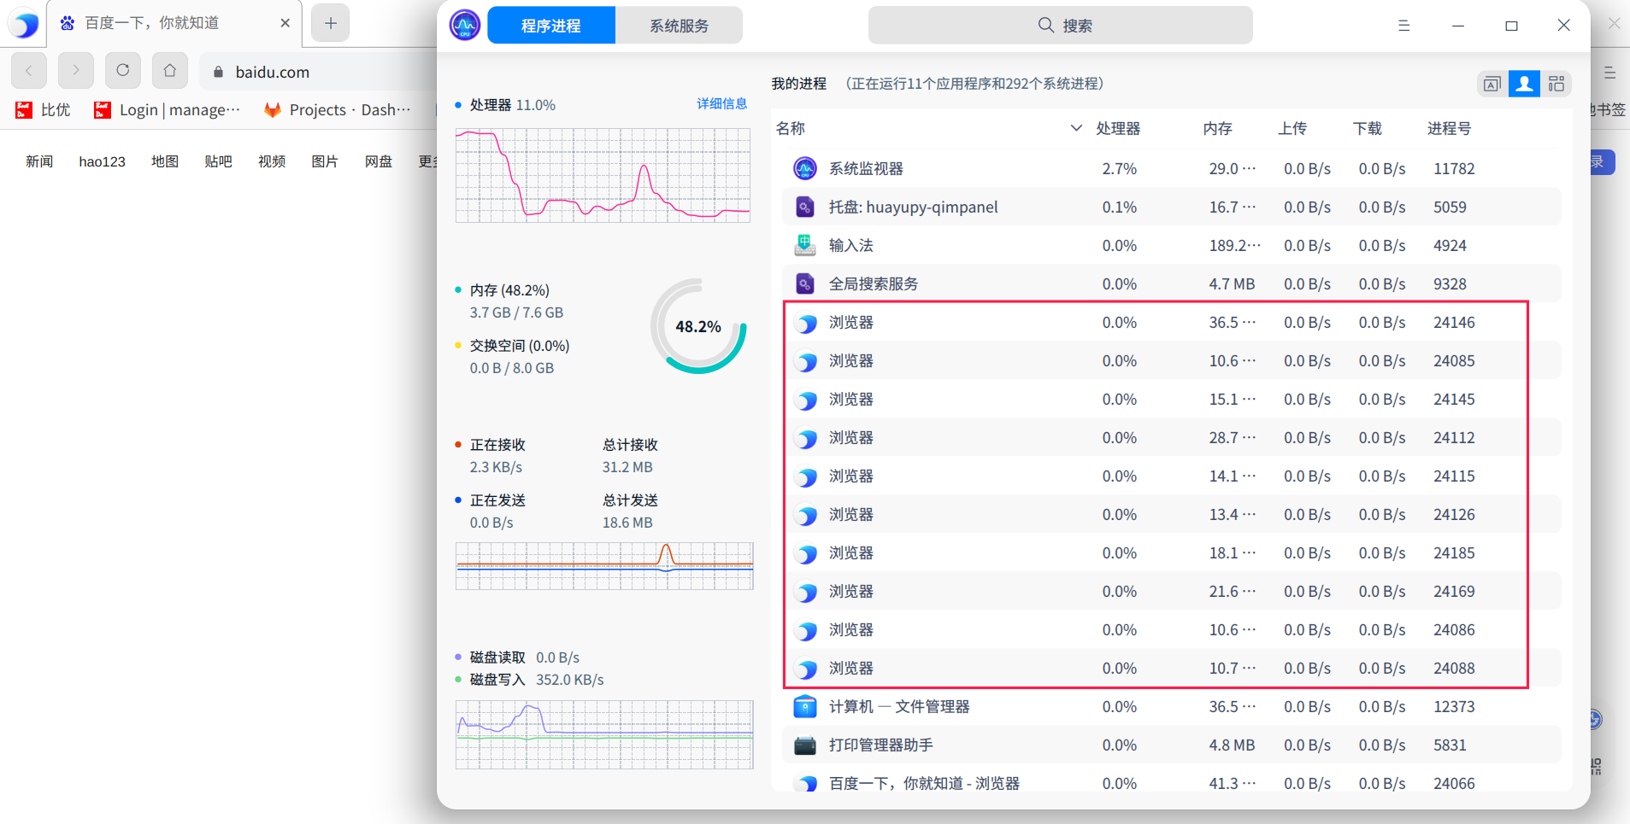Image resolution: width=1630 pixels, height=824 pixels.
Task: Open the 详细信息 link for the processor
Action: coord(722,103)
